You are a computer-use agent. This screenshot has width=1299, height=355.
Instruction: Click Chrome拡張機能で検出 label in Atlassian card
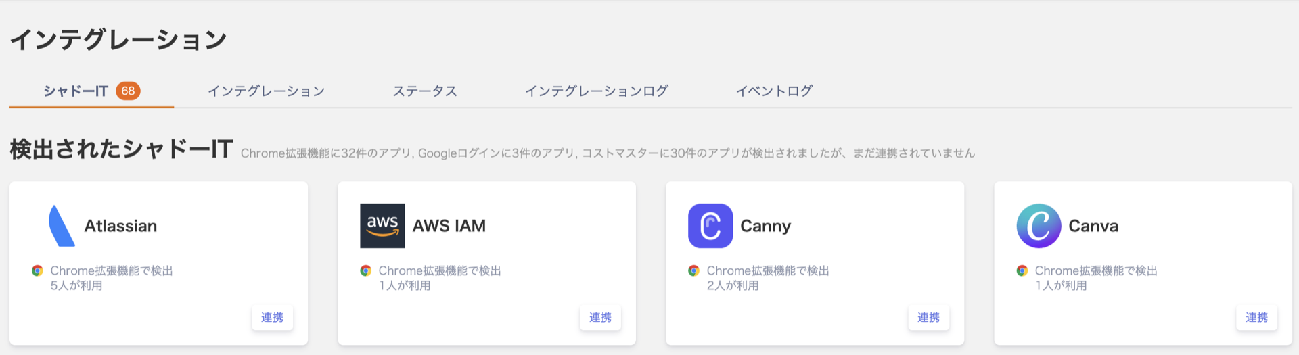[112, 270]
